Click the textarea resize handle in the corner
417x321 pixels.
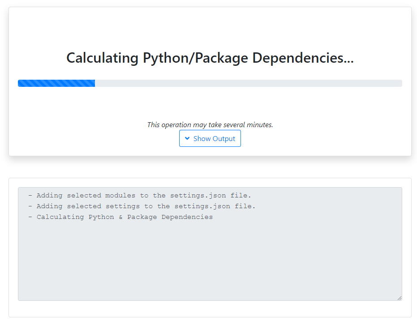pyautogui.click(x=399, y=298)
